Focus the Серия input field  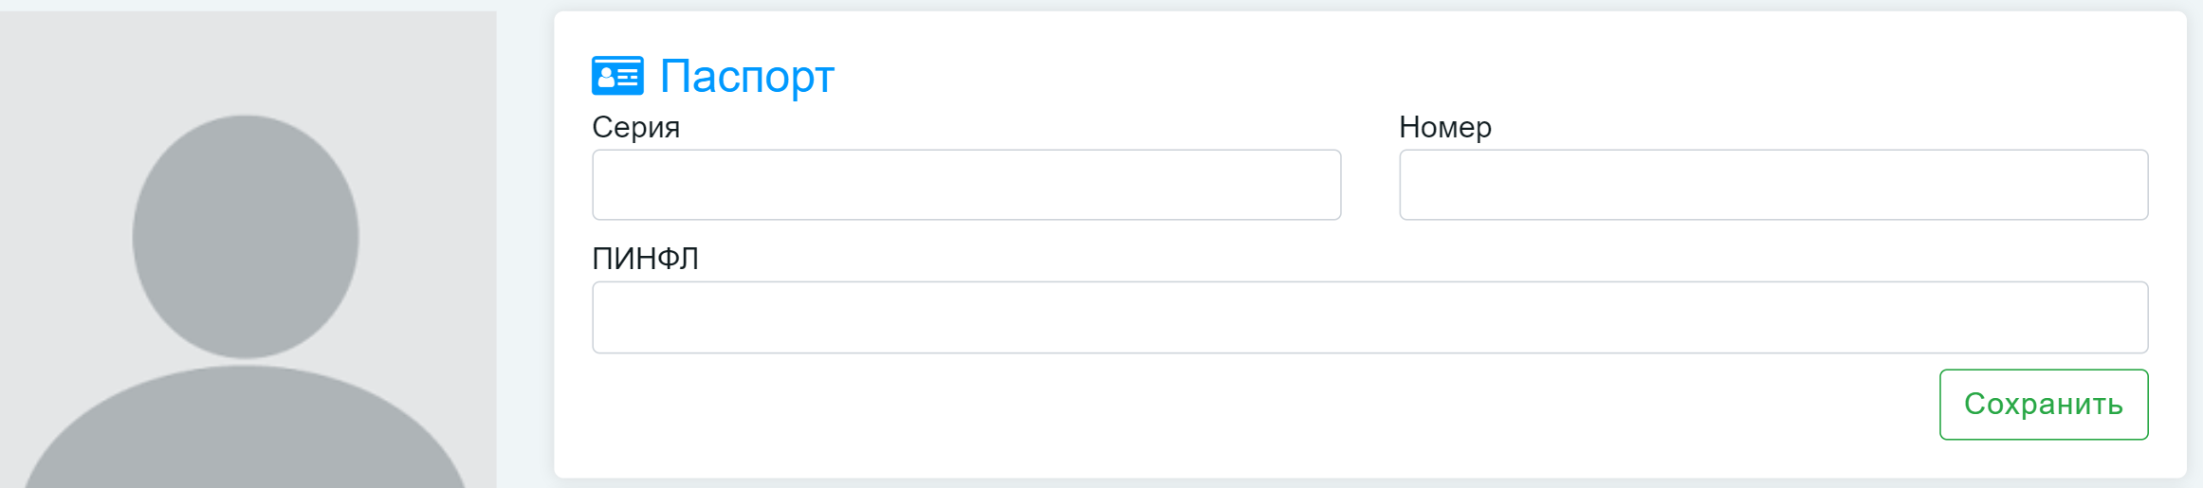point(965,185)
